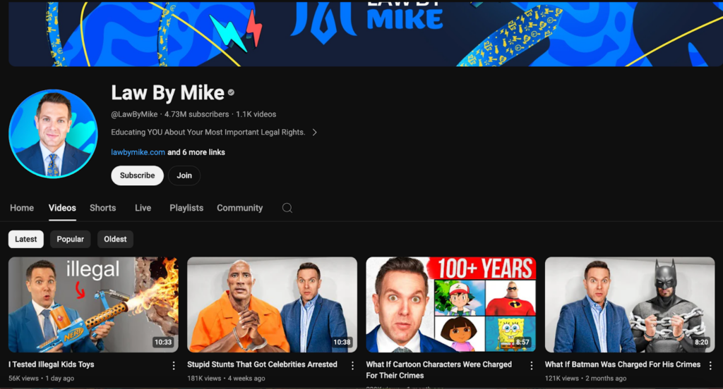The width and height of the screenshot is (723, 389).
Task: Click the Join membership button
Action: (184, 175)
